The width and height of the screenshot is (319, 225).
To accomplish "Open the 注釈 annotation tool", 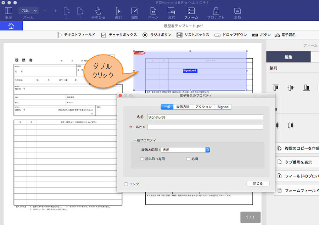I will [171, 13].
